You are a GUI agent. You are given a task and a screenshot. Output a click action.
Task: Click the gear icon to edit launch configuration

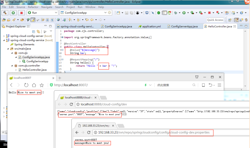110,13
